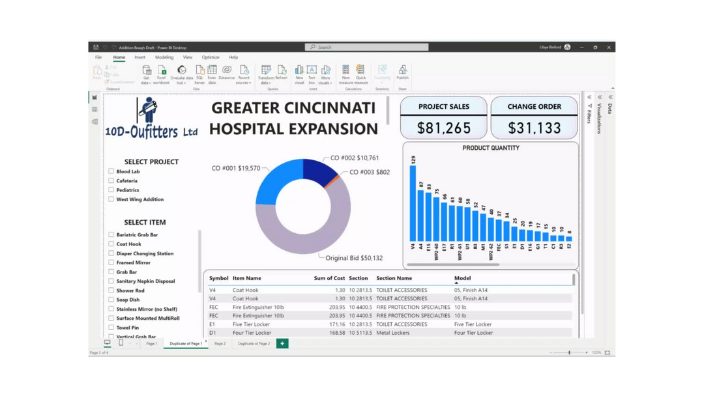The width and height of the screenshot is (704, 396).
Task: Click the Excel workbook icon
Action: click(162, 72)
